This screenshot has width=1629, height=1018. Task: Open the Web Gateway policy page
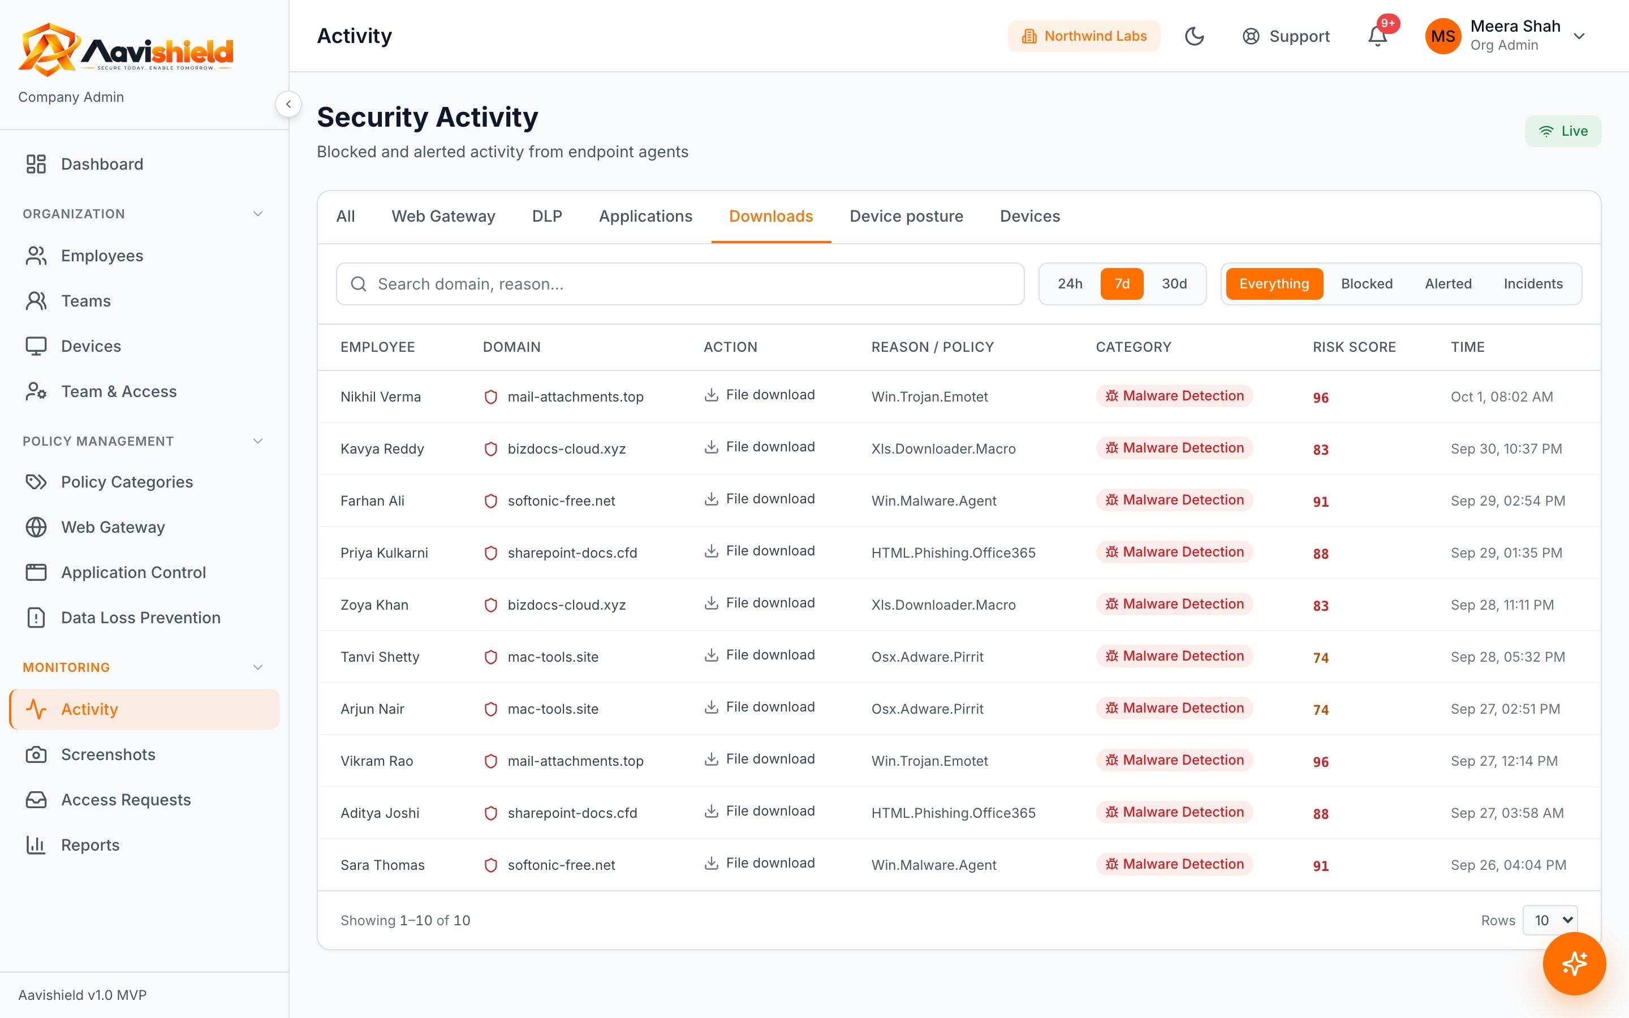144,527
